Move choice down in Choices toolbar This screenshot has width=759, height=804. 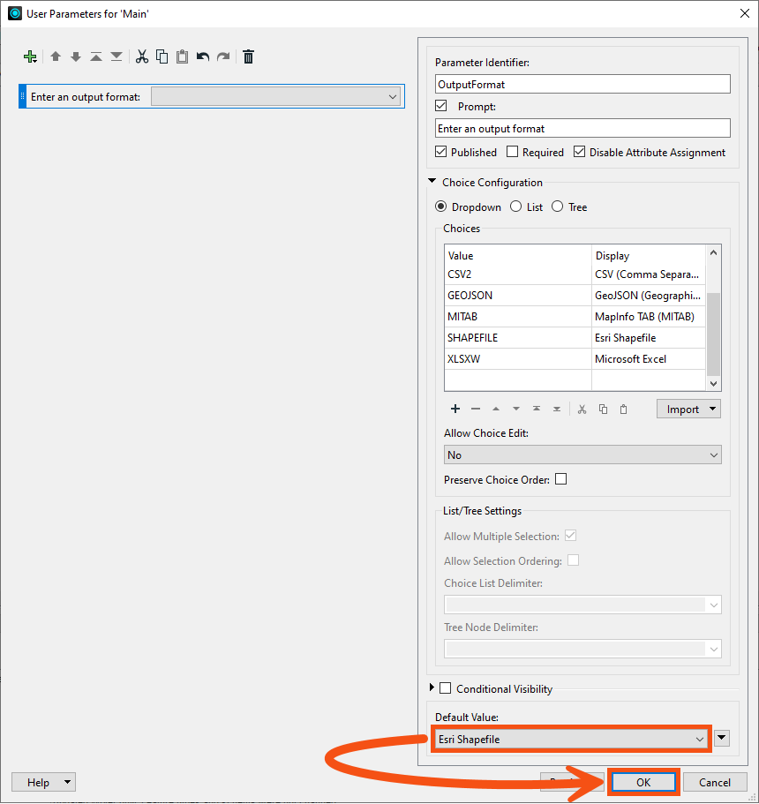pos(516,409)
